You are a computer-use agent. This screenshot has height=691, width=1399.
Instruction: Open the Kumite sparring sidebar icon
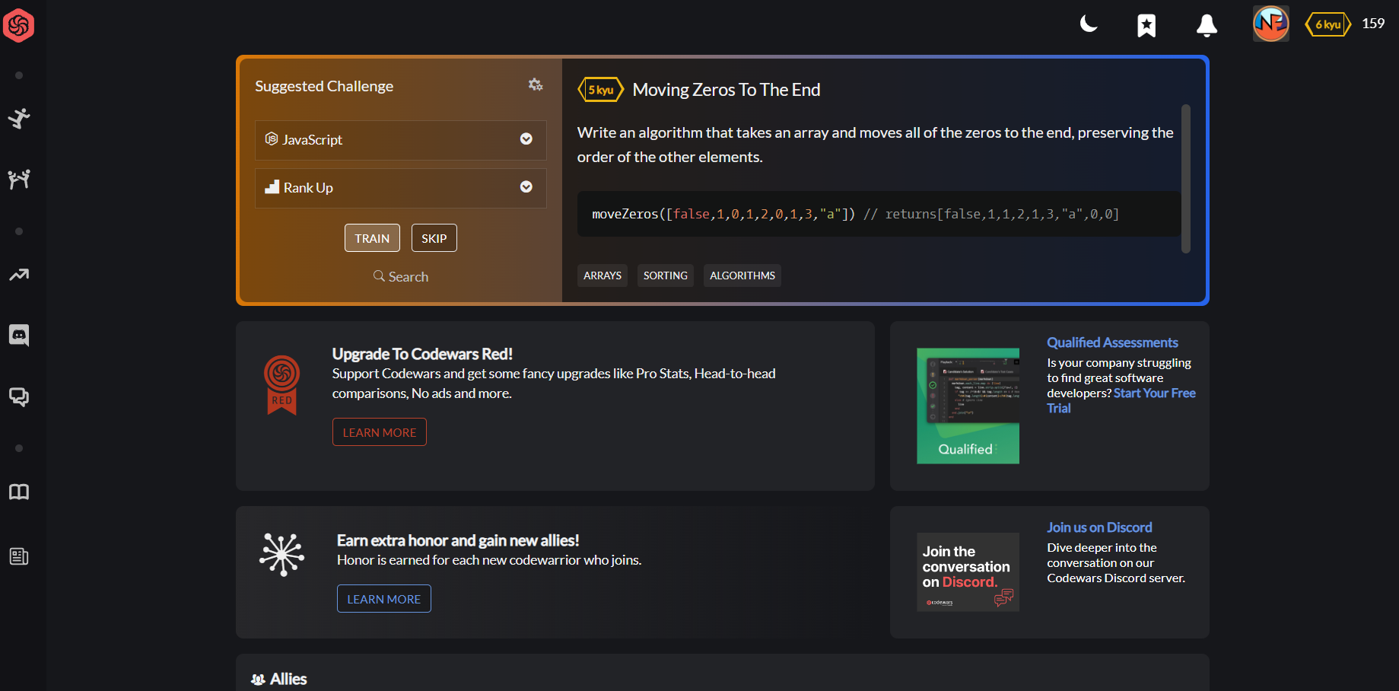click(x=19, y=180)
